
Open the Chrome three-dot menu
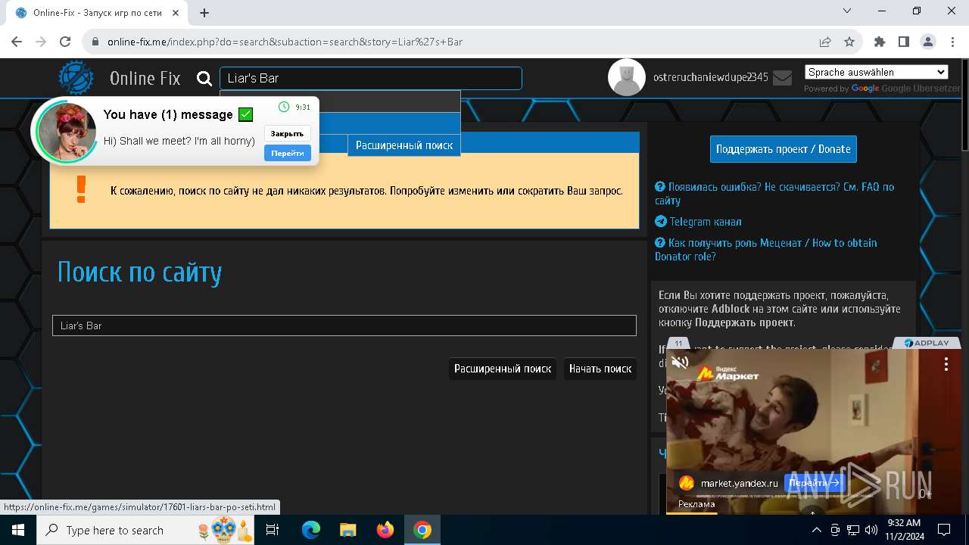952,42
